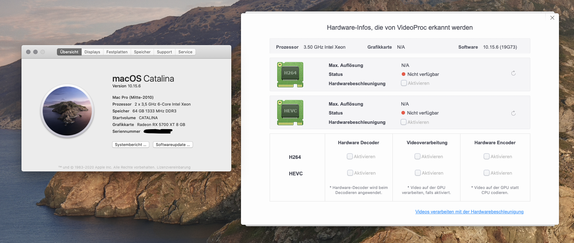Click the macOS Catalina island logo
The height and width of the screenshot is (243, 574).
coord(67,111)
